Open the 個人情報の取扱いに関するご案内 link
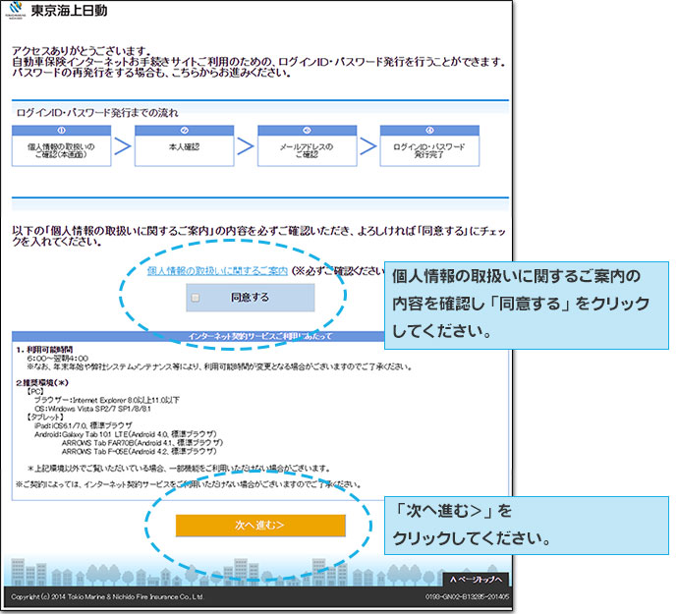The width and height of the screenshot is (678, 614). (x=217, y=270)
